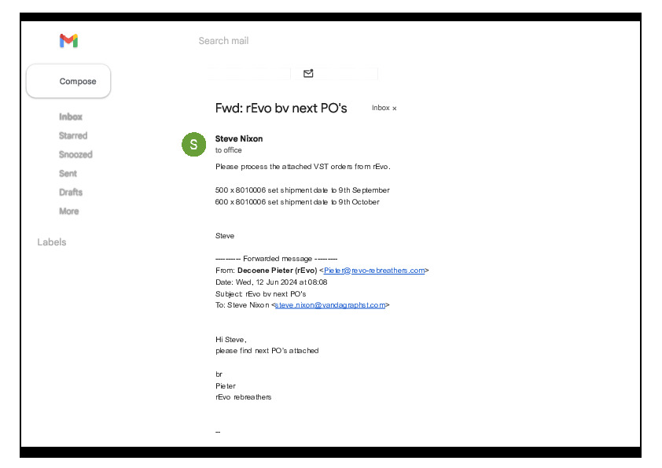Click the Forwarded message divider line
Viewport: 662px width, 468px height.
277,258
